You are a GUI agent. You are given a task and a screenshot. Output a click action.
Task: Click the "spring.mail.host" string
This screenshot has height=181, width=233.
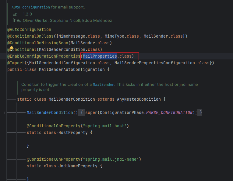click(x=104, y=126)
